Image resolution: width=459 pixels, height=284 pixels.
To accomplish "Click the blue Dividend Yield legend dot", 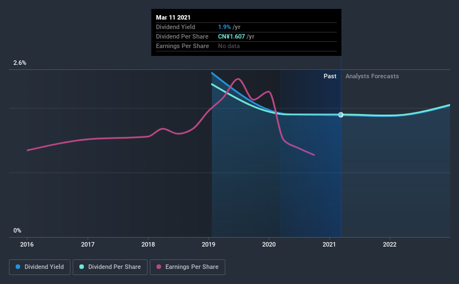I will (x=18, y=267).
